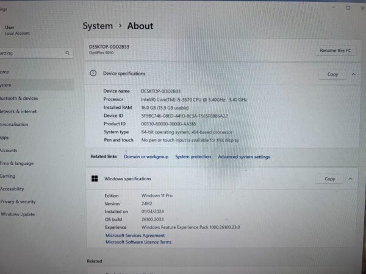
Task: Click the Pen and touch value text
Action: pos(190,140)
